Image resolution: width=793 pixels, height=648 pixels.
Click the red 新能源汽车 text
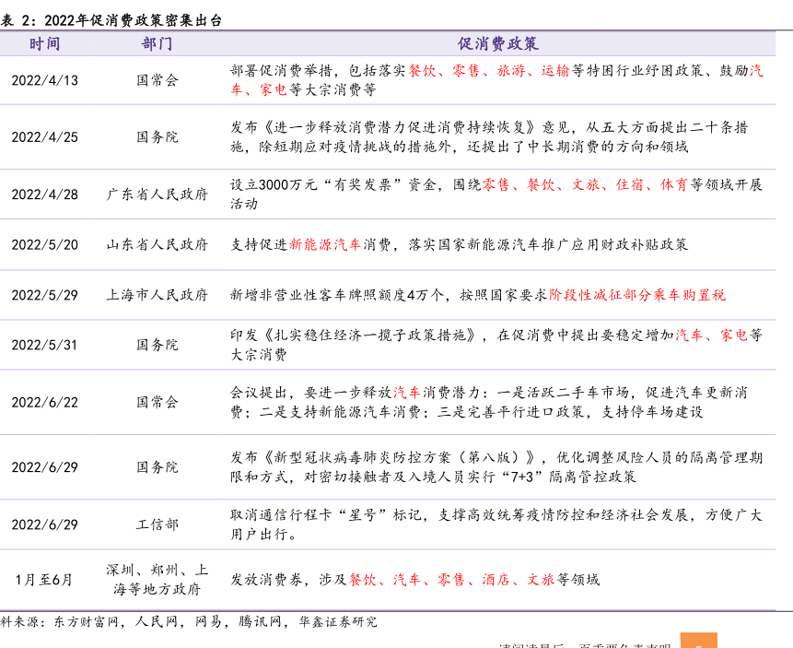[x=325, y=244]
